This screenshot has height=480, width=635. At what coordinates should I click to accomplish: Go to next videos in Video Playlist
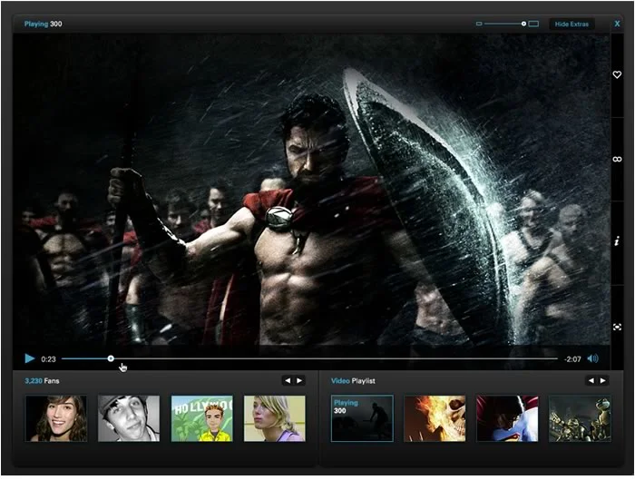click(603, 380)
